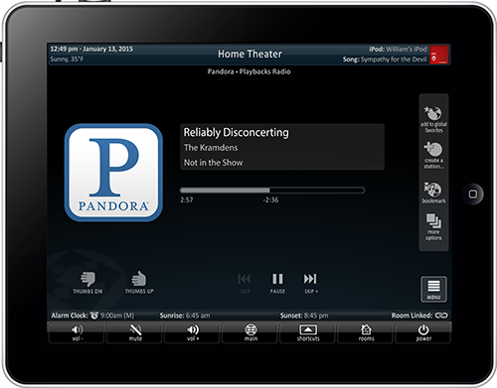Pause the current Pandora song
Screen dimensions: 497x388
pos(277,279)
